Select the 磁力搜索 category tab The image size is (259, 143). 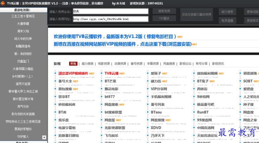pyautogui.click(x=88, y=64)
